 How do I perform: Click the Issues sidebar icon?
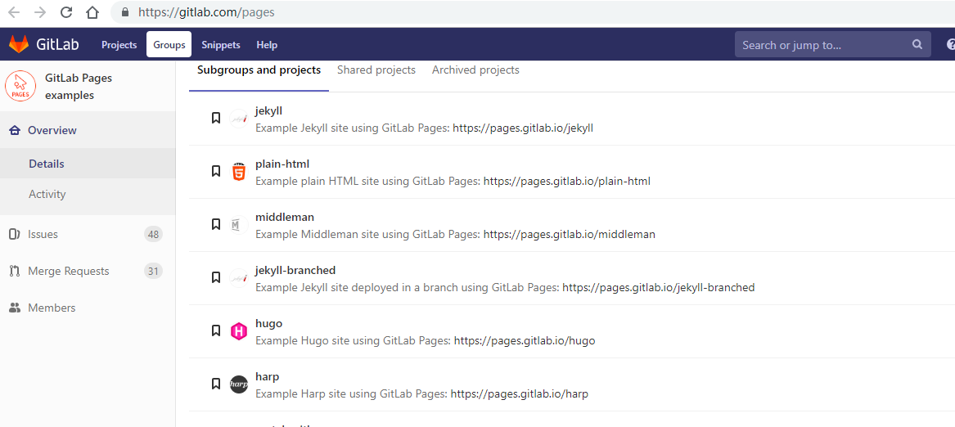click(x=15, y=234)
